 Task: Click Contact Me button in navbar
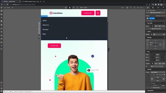pos(88,13)
